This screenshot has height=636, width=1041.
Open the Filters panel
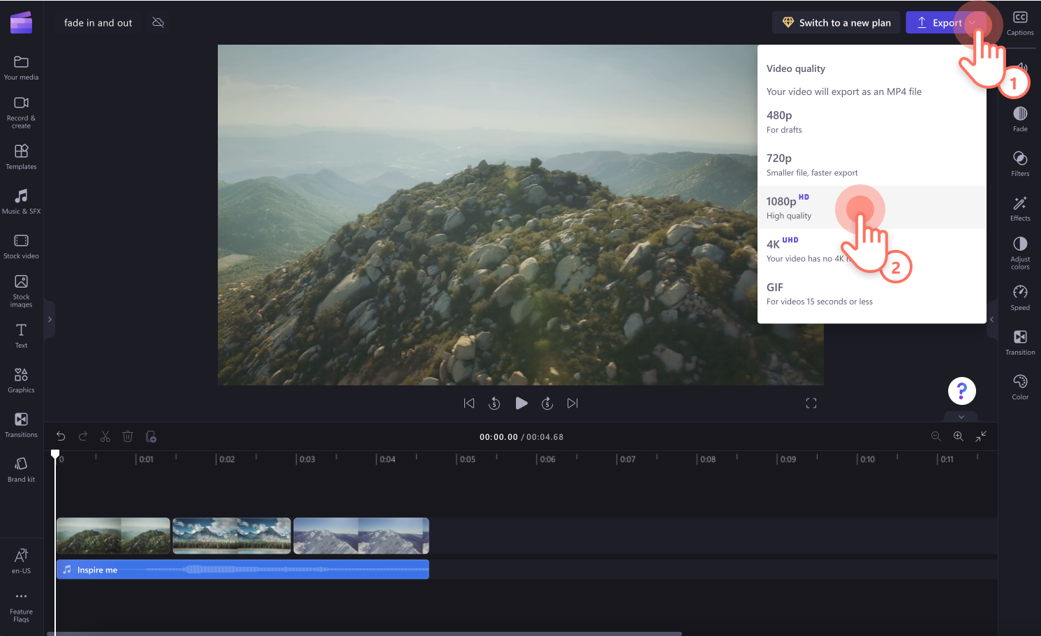pyautogui.click(x=1019, y=163)
